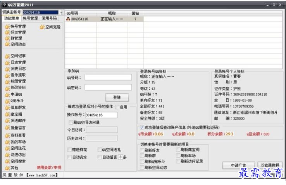Image resolution: width=286 pixels, height=185 pixels.
Task: Enable 启用 checkbox for sub-account operations
Action: [117, 107]
